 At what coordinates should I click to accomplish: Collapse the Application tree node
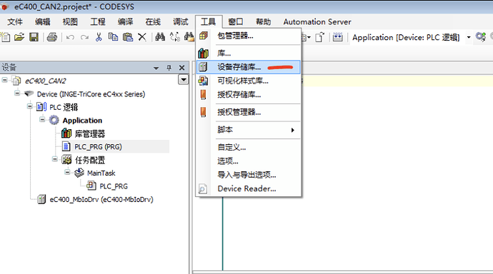pos(42,120)
